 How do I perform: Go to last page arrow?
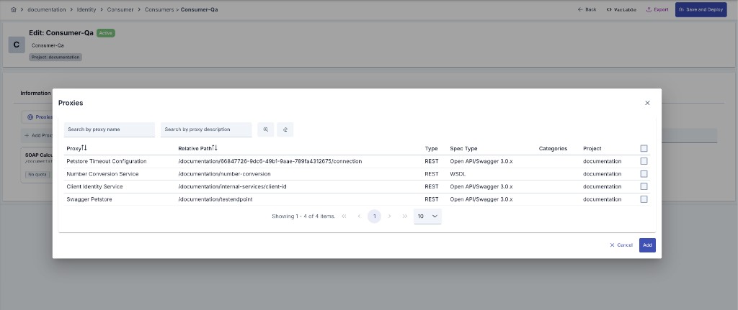[x=405, y=216]
